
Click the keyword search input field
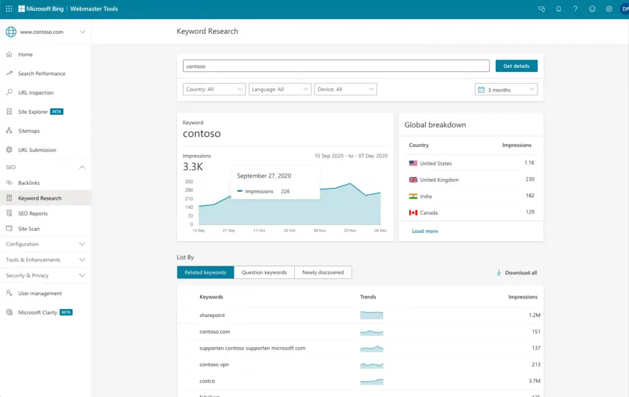pyautogui.click(x=336, y=66)
